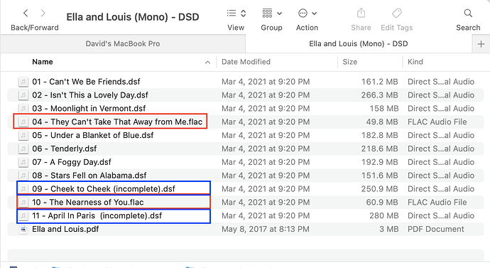The image size is (490, 268).
Task: Select the Ella and Louis (Mono) - DSD tab
Action: click(359, 44)
